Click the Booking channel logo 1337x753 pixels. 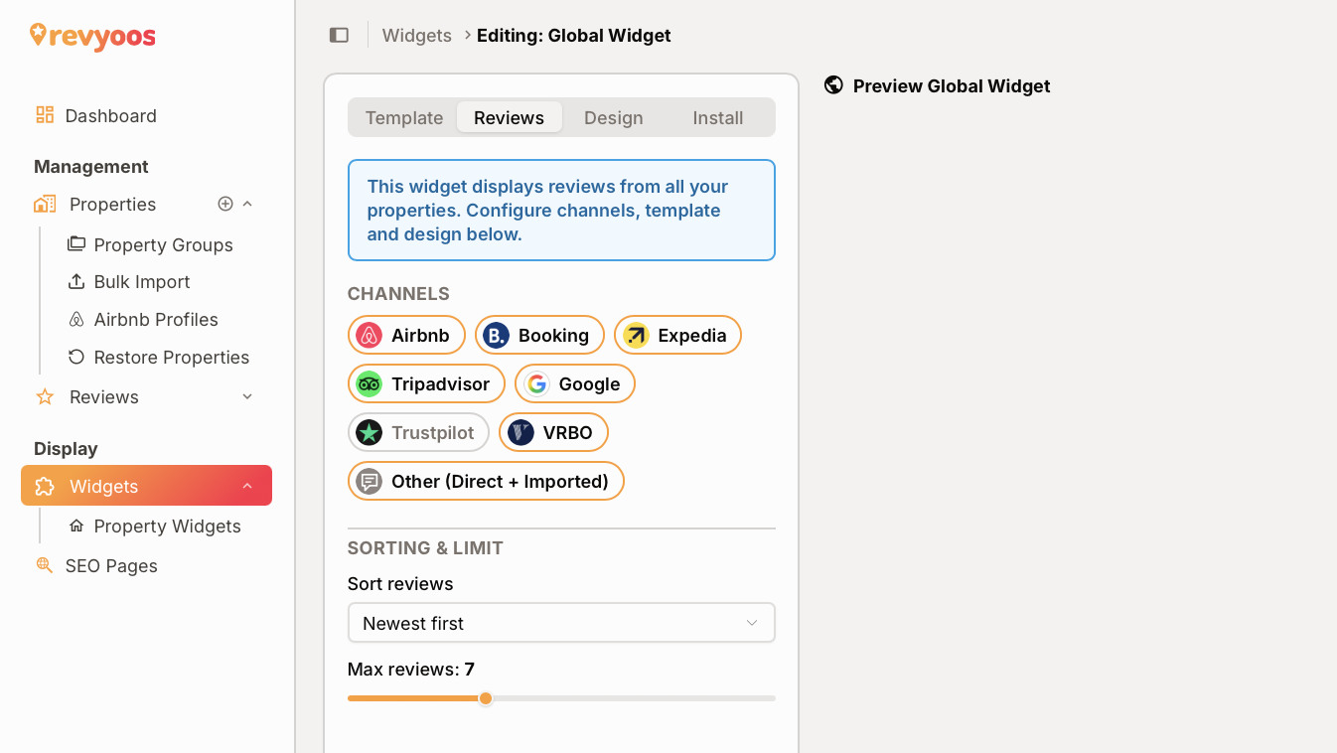496,335
